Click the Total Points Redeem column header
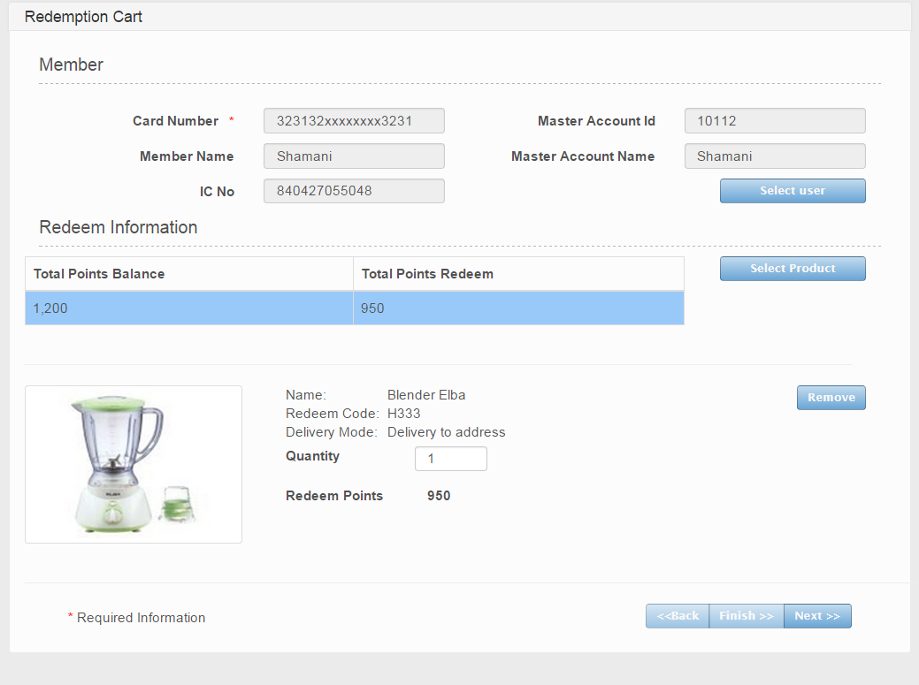This screenshot has width=919, height=685. pyautogui.click(x=517, y=274)
